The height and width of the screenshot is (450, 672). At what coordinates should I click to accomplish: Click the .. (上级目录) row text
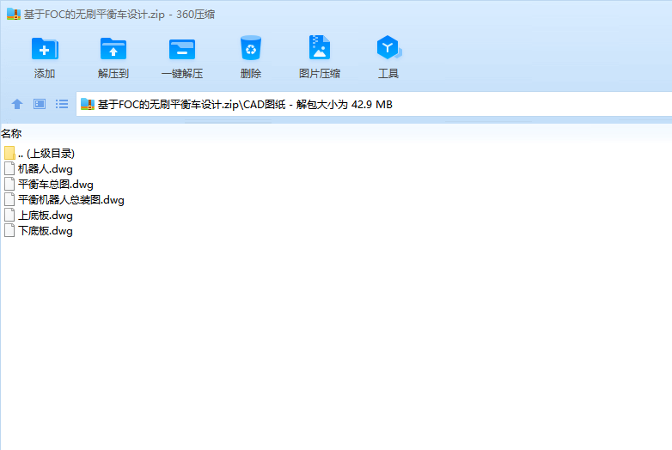click(x=46, y=153)
